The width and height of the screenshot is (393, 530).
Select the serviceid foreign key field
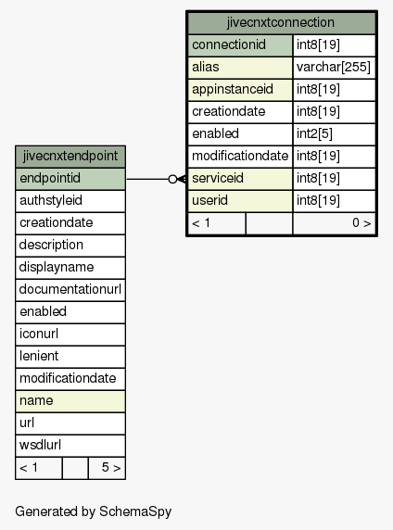pos(240,179)
